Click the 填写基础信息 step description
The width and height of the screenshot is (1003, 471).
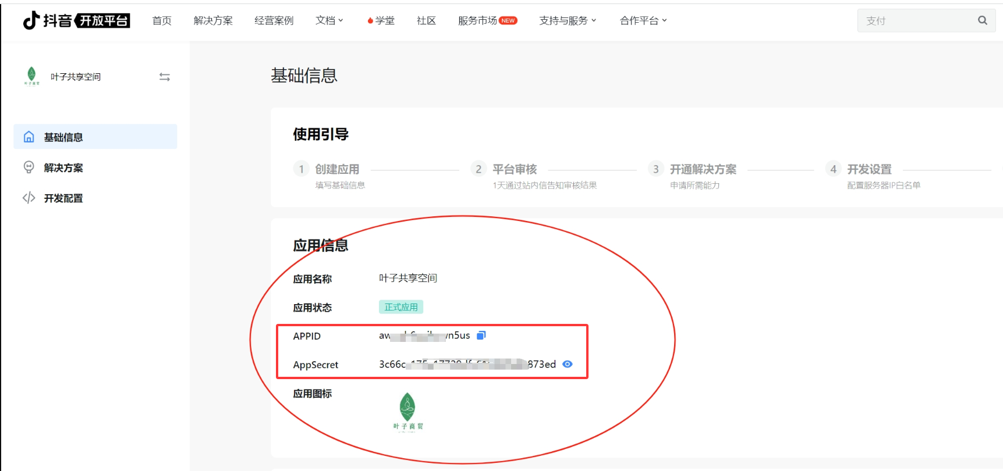341,185
